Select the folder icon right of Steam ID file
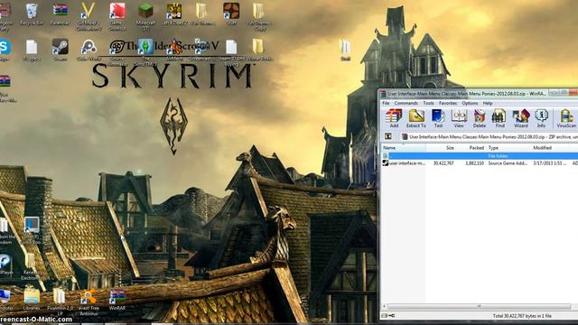578x325 pixels. (259, 50)
